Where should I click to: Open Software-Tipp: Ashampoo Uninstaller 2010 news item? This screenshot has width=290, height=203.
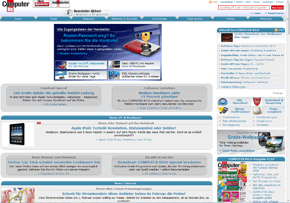click(248, 46)
